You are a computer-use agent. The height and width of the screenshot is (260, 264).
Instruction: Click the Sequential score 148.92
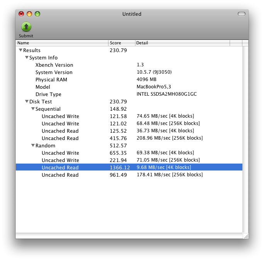118,109
